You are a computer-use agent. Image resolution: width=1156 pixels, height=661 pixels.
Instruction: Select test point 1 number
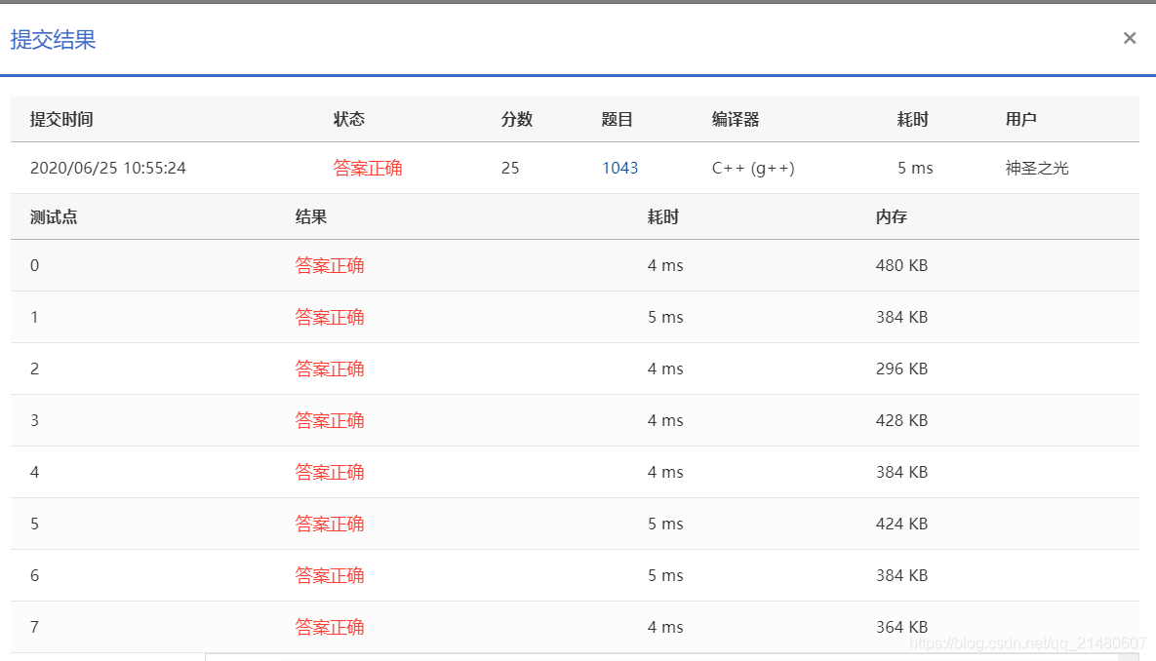click(x=34, y=317)
